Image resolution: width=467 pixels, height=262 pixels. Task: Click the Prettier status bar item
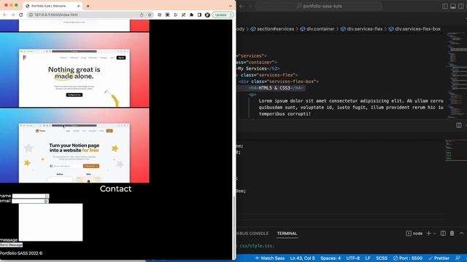[439, 258]
